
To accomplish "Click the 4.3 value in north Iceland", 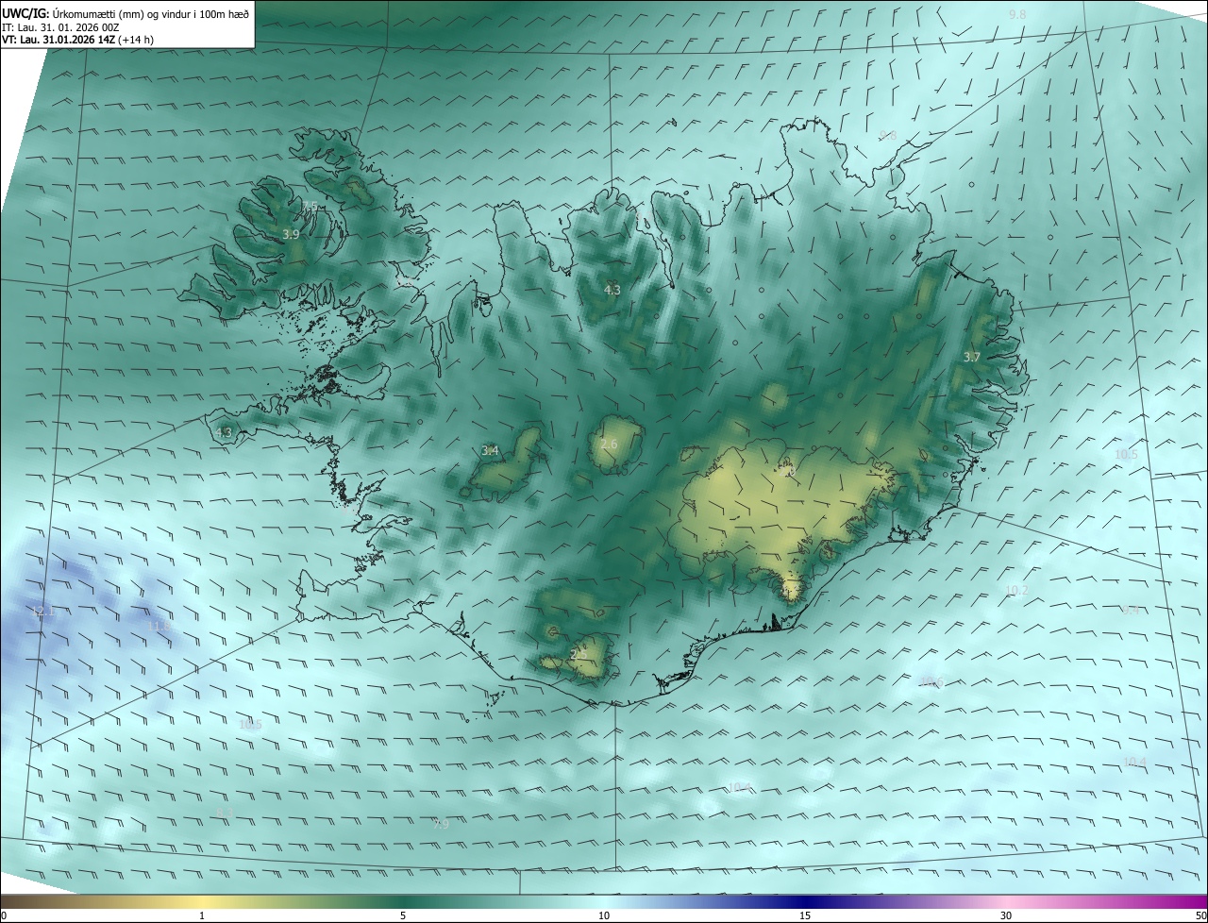I will pyautogui.click(x=612, y=290).
